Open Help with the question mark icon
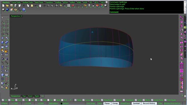Screen dimensions: 187x105 24,10
